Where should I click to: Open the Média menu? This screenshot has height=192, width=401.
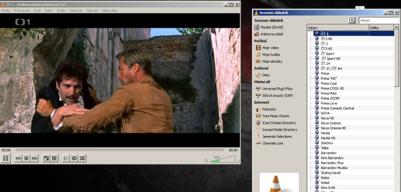click(6, 11)
